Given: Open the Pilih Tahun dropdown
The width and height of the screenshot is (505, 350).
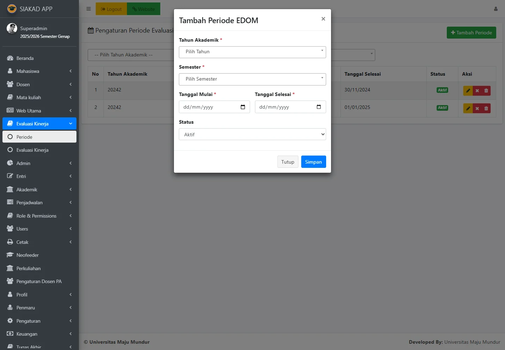Looking at the screenshot, I should 252,52.
